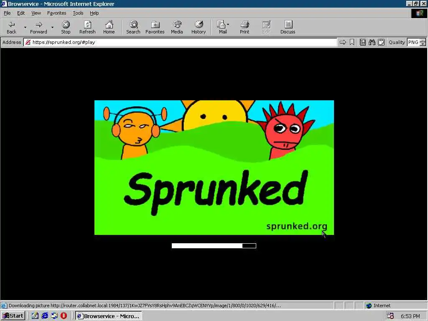Image resolution: width=428 pixels, height=321 pixels.
Task: Click the bookmarks book icon in the links bar
Action: 362,42
